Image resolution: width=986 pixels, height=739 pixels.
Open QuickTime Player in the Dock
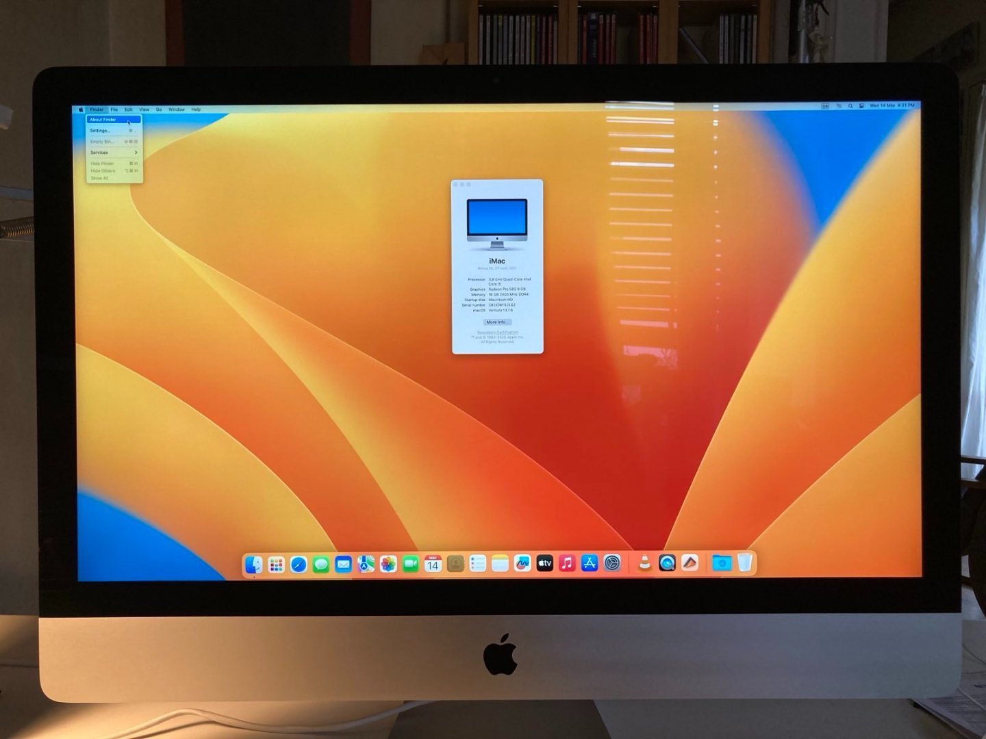point(667,563)
